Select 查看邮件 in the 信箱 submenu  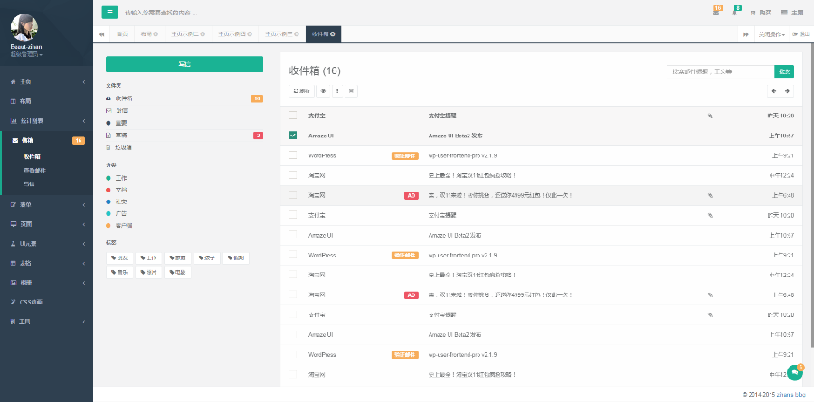point(34,170)
